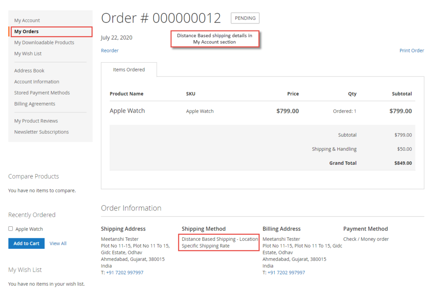Call the shipping address phone number link
Screen dimensions: 430x292
point(125,272)
